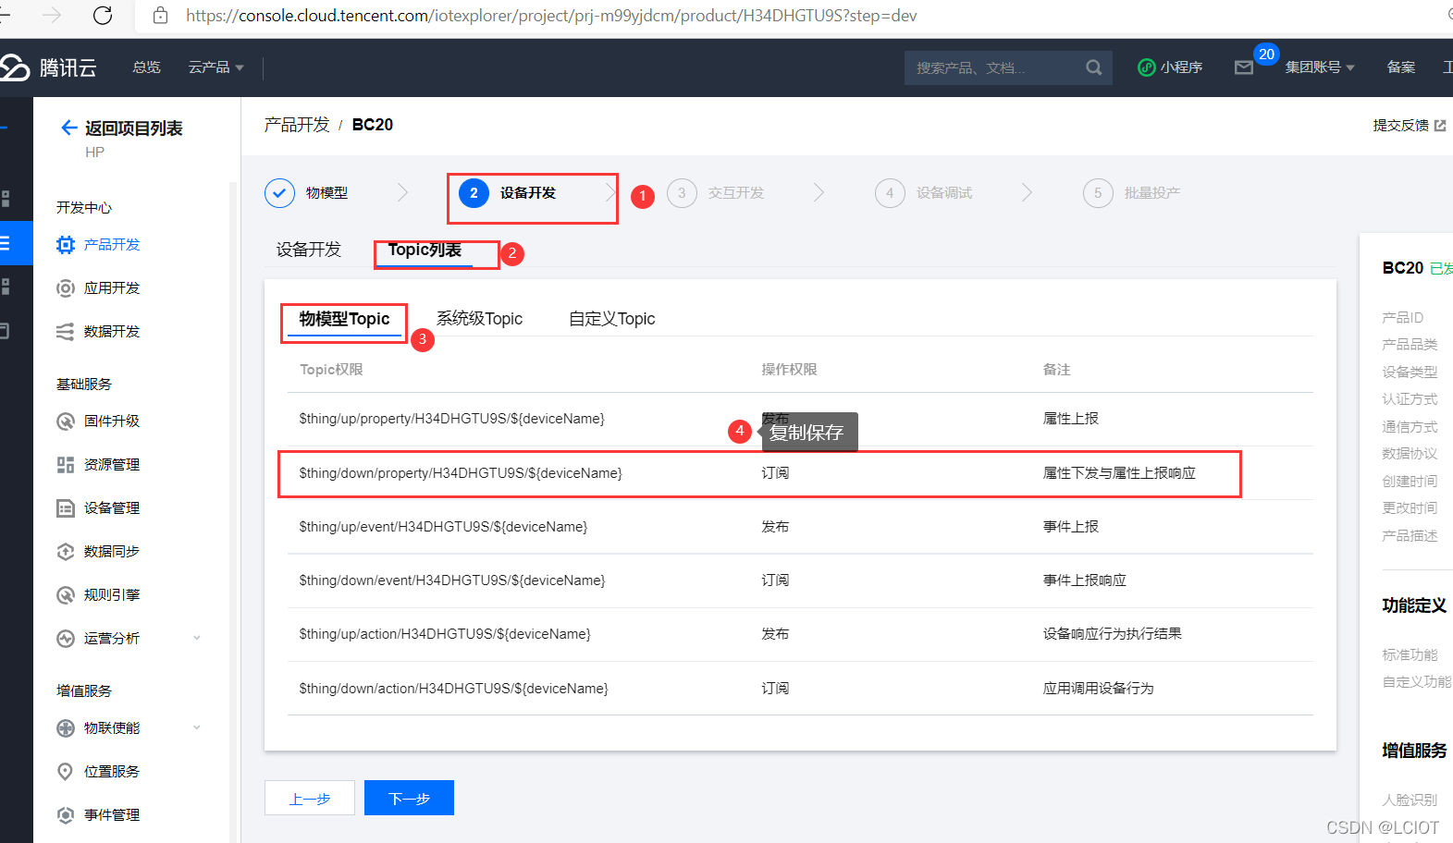Viewport: 1453px width, 843px height.
Task: Click the 运营分析 icon in the sidebar
Action: [66, 639]
